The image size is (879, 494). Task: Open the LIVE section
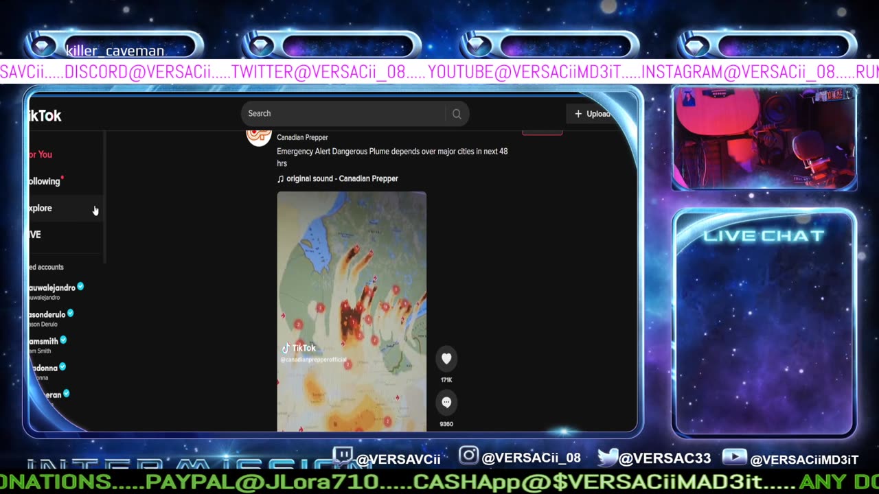pyautogui.click(x=35, y=235)
